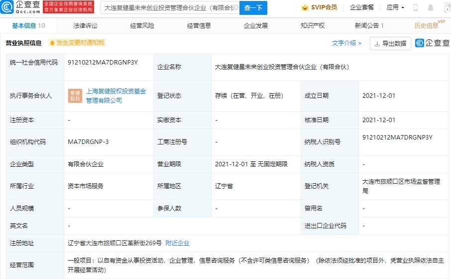Click the 企查查 watermark logo near export
Image resolution: width=451 pixels, height=279 pixels.
(433, 43)
